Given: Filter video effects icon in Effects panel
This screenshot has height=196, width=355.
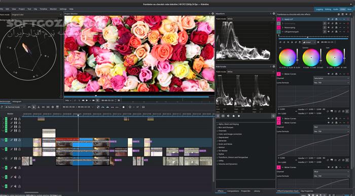Looking at the screenshot, I should [223, 116].
